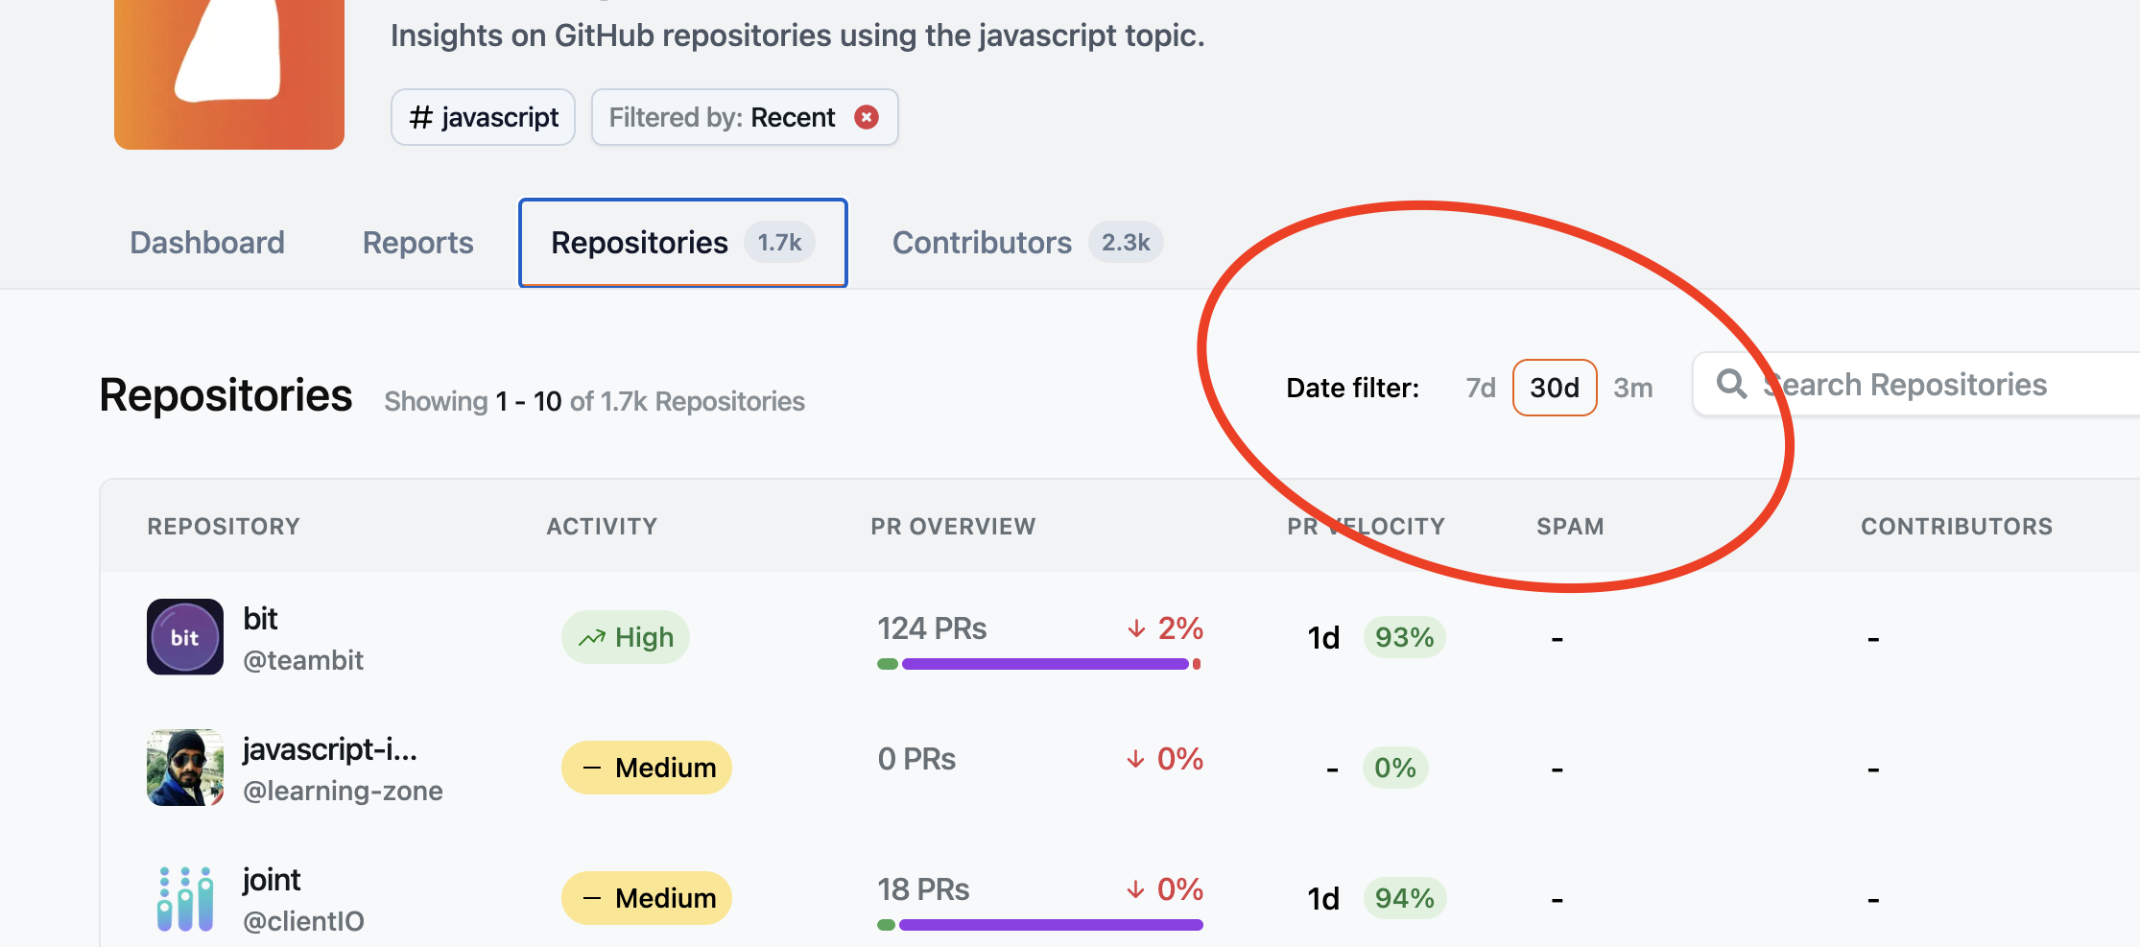Click the red decrease arrow beside 2%
This screenshot has width=2140, height=947.
1136,628
